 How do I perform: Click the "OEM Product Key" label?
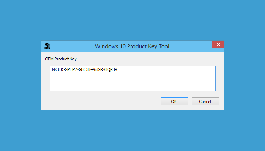point(61,59)
